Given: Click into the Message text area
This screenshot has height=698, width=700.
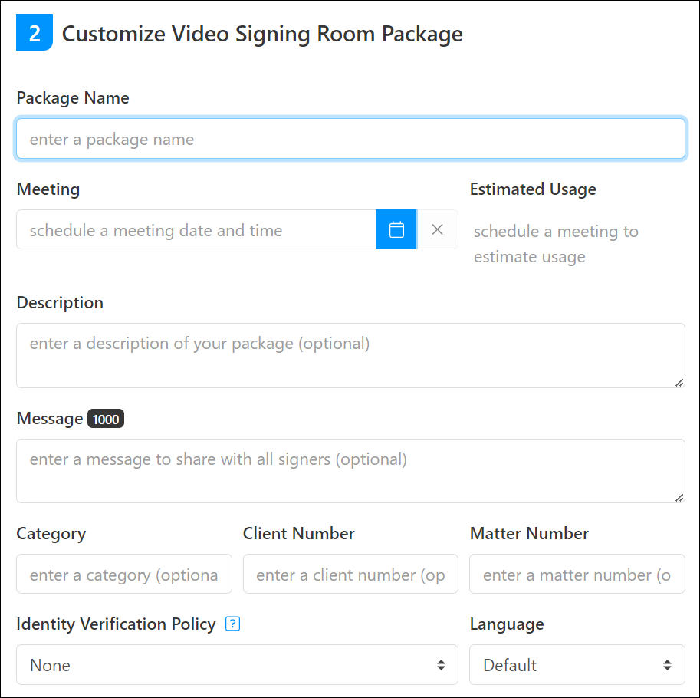Looking at the screenshot, I should coord(350,471).
